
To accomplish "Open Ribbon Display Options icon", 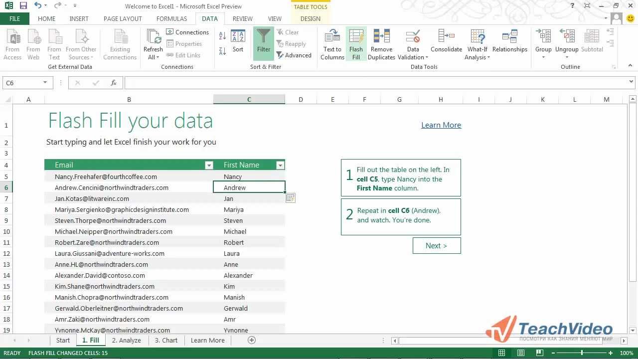I will point(587,6).
